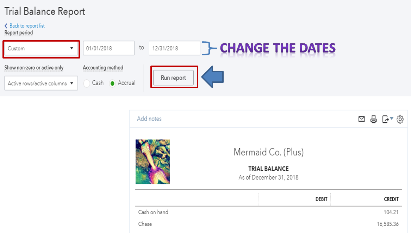
Task: Click the Mermaid Co. company logo image
Action: pyautogui.click(x=152, y=162)
